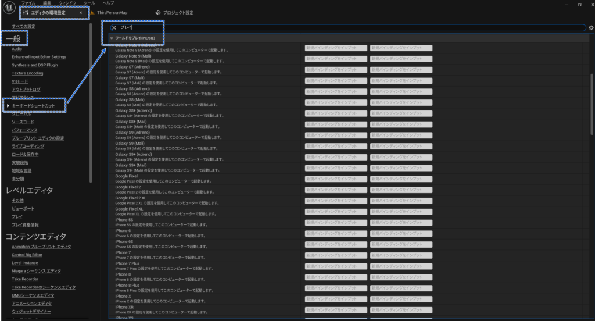This screenshot has height=321, width=595.
Task: Open UMGシーケンスエディタ settings
Action: pyautogui.click(x=33, y=295)
